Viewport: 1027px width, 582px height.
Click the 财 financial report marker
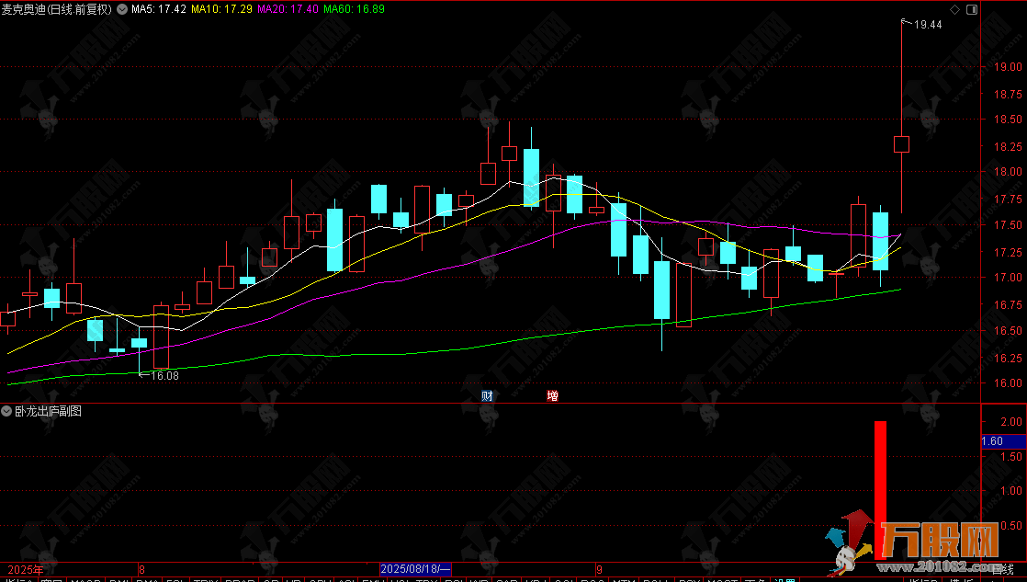coord(487,396)
